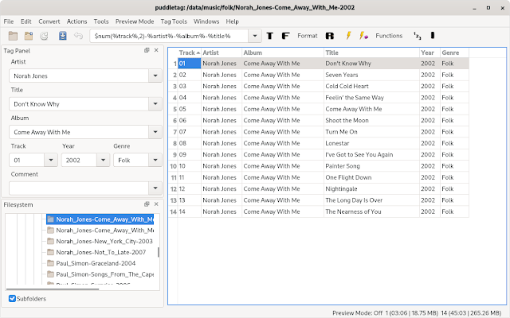Sort by the Genre column header
Screen dimensions: 510x318
[x=455, y=52]
